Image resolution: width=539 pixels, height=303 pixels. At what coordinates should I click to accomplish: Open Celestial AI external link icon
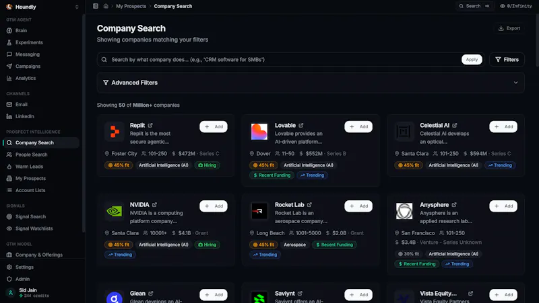(455, 126)
